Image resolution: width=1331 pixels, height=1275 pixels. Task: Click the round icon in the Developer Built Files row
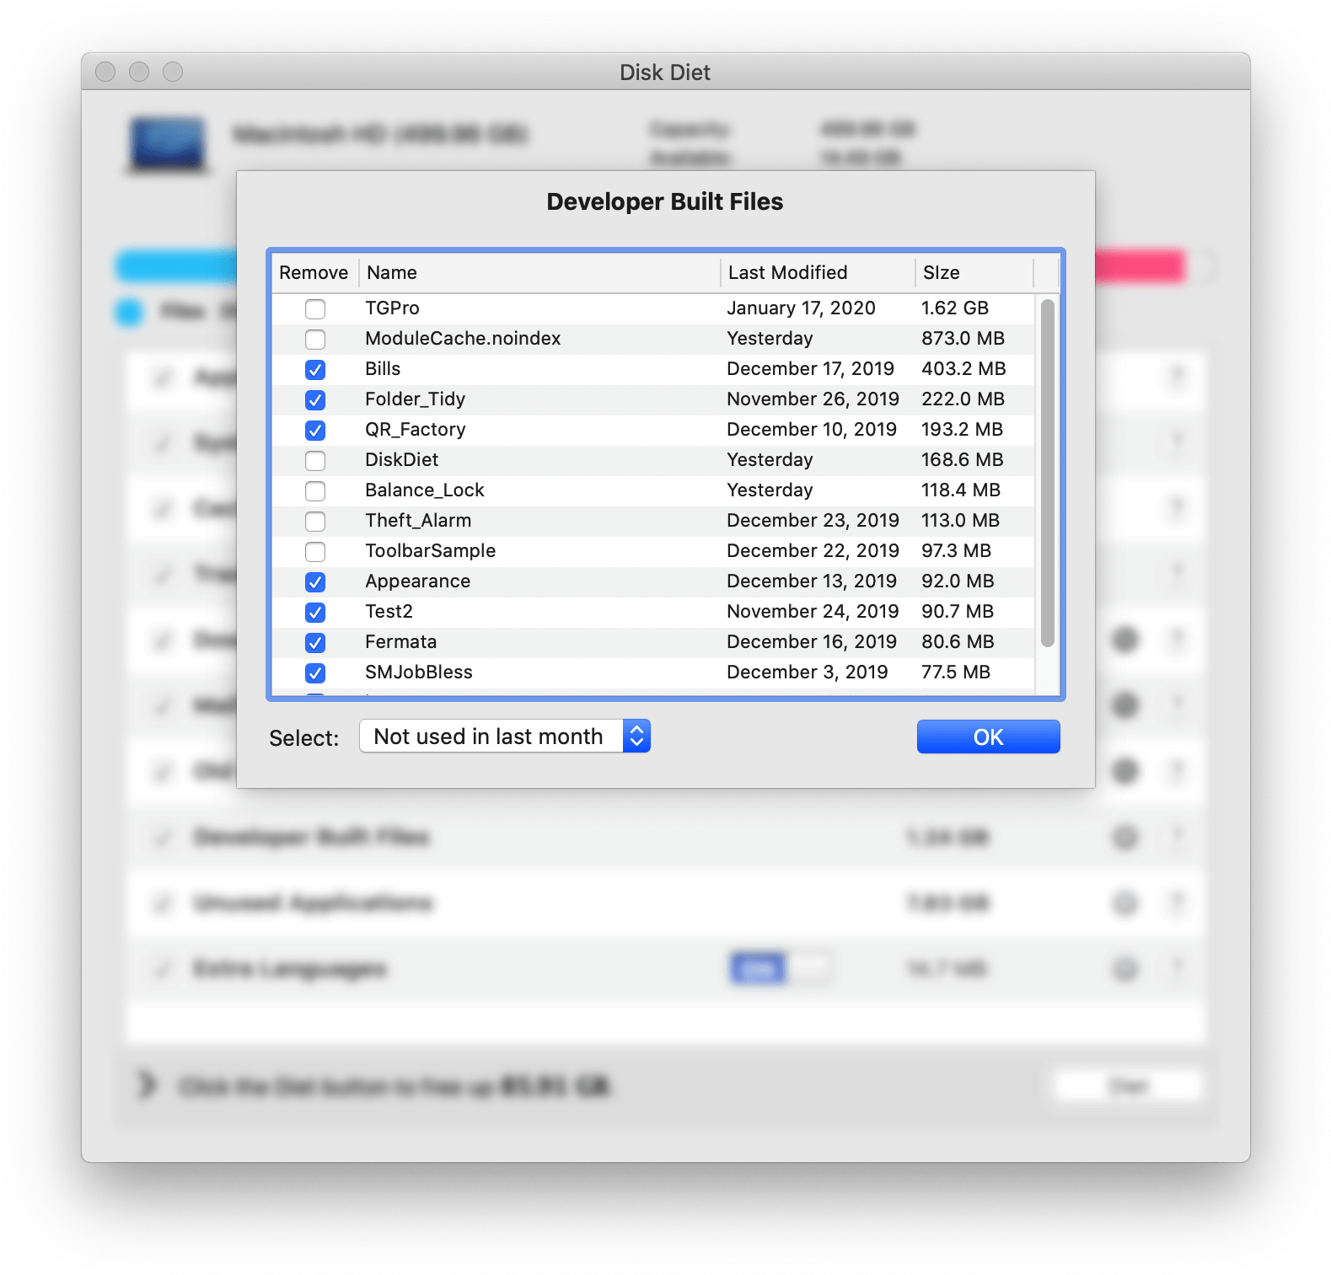[1124, 838]
